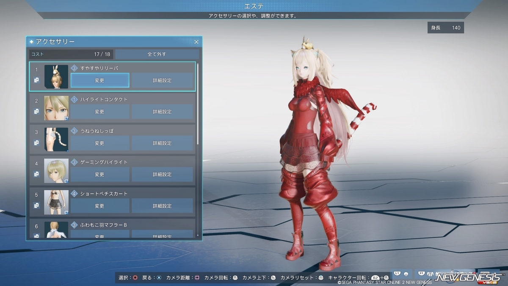Click the エステ screen title
The width and height of the screenshot is (508, 286).
tap(254, 6)
